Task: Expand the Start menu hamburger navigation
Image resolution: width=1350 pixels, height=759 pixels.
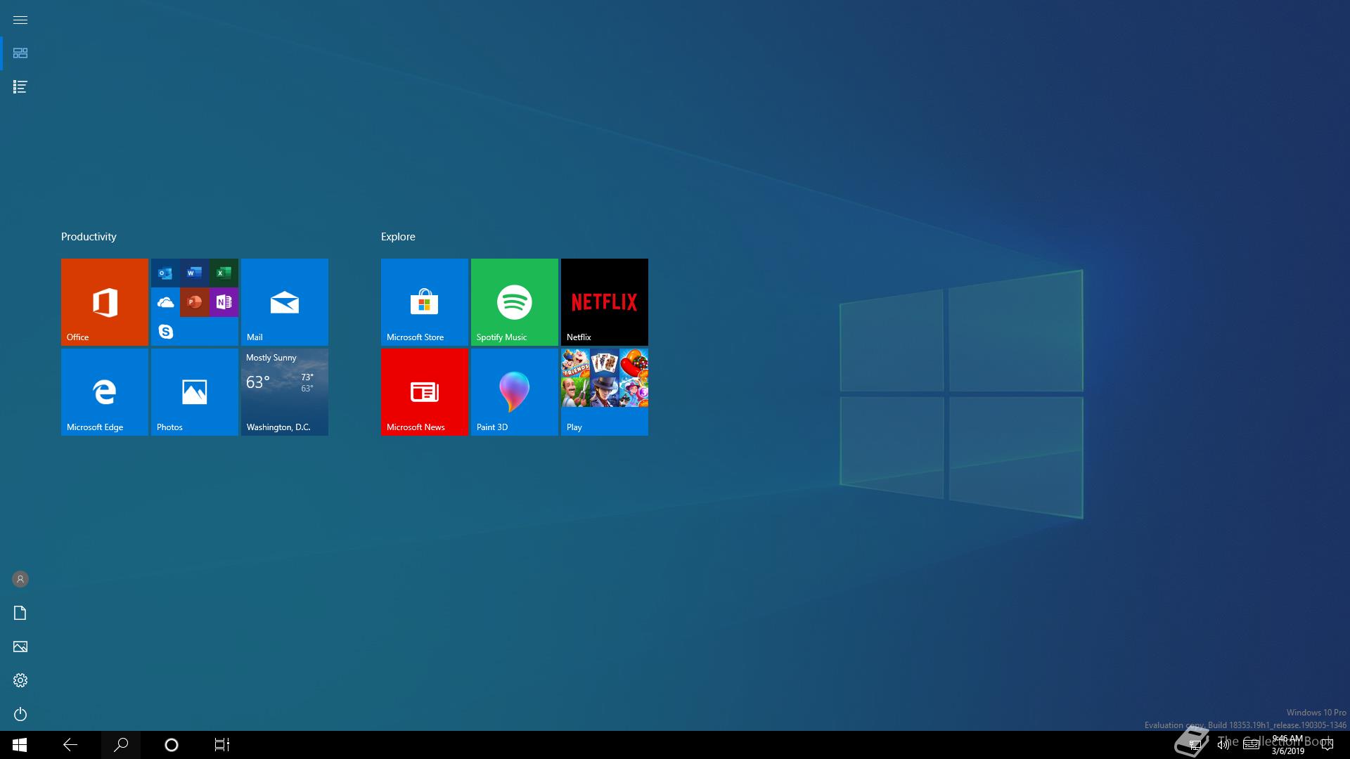Action: coord(20,20)
